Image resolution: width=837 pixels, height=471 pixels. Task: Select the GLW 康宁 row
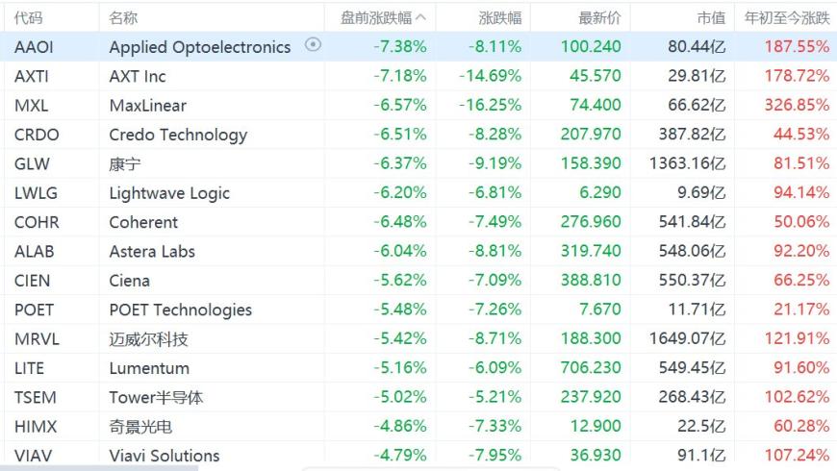click(418, 163)
